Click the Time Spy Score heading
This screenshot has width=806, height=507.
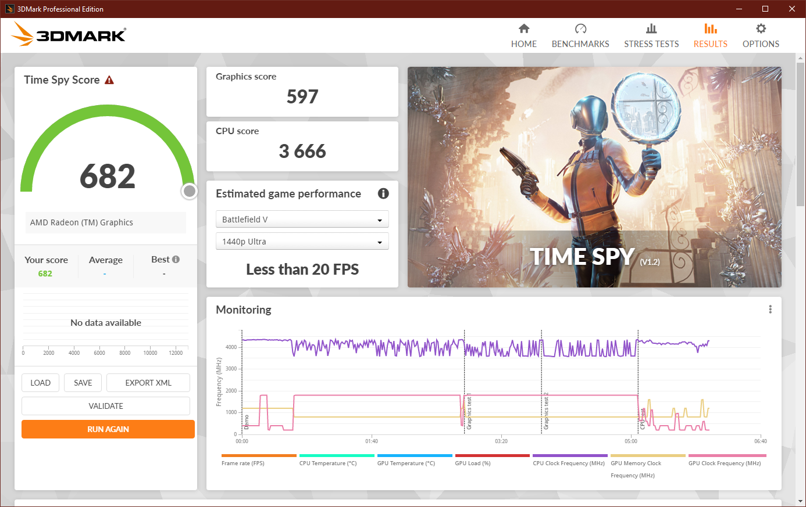pyautogui.click(x=62, y=80)
